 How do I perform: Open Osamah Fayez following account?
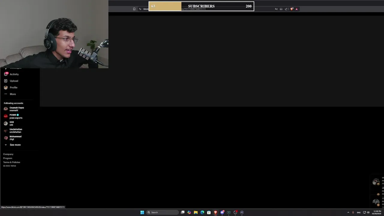(x=14, y=109)
